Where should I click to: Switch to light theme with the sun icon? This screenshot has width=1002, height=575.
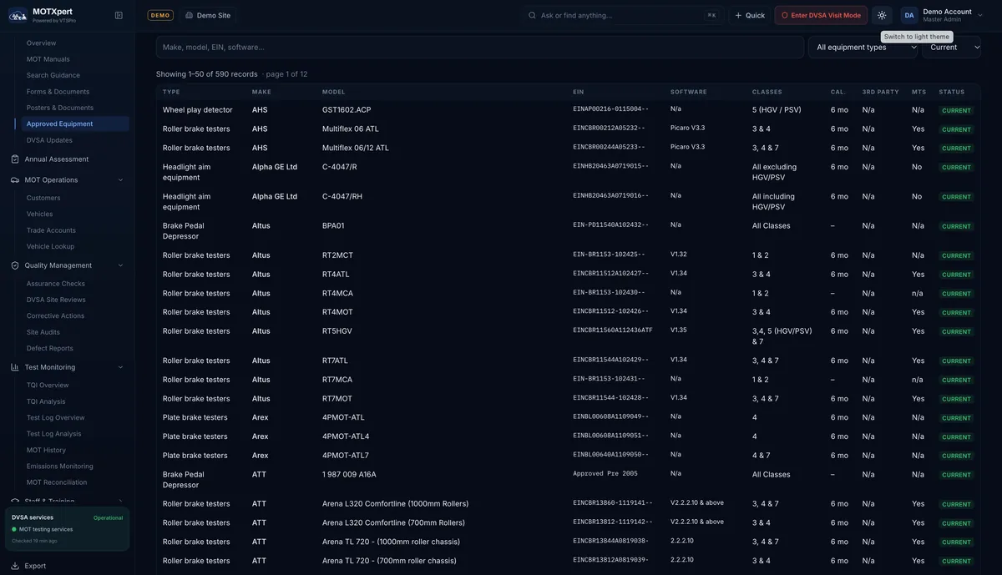[x=882, y=15]
